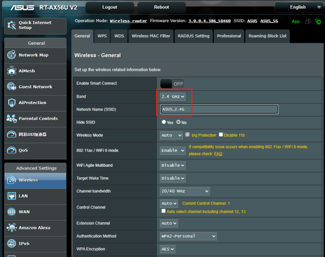Open Network Map from sidebar

[x=36, y=55]
